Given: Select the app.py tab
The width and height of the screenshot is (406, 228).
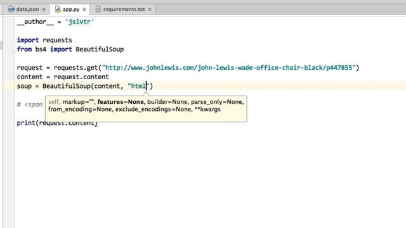Looking at the screenshot, I should [70, 9].
